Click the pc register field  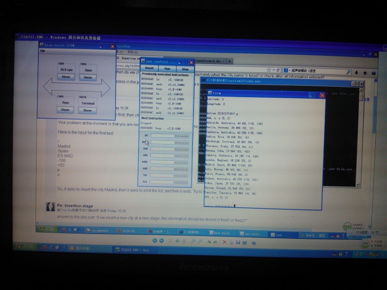click(x=170, y=136)
